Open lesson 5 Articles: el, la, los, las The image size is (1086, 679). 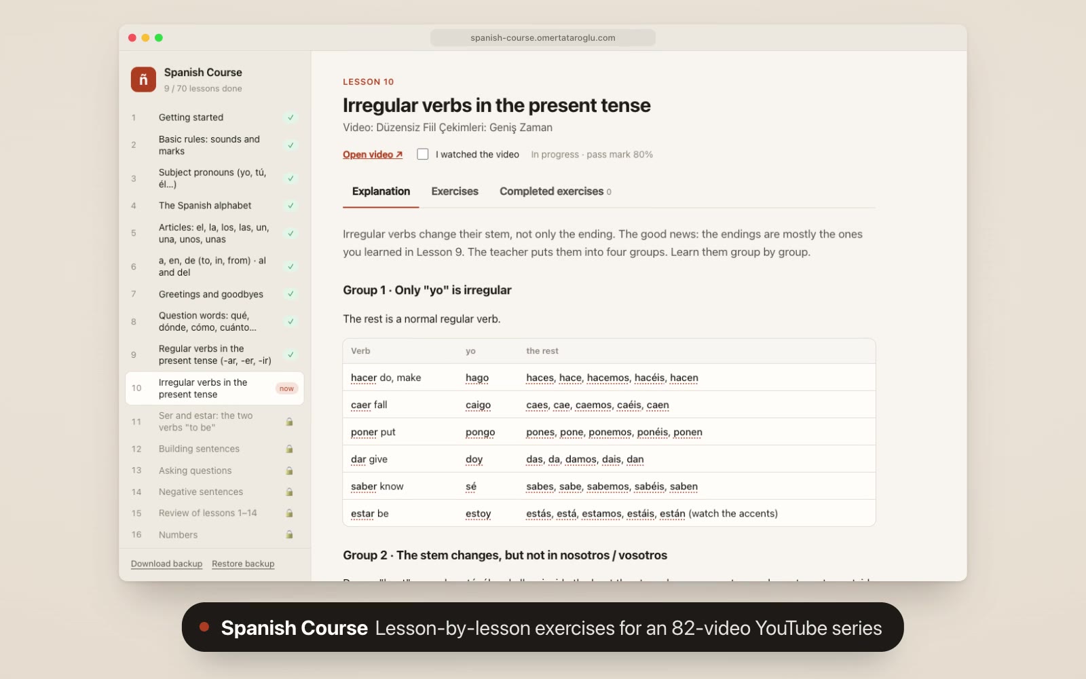pyautogui.click(x=214, y=234)
